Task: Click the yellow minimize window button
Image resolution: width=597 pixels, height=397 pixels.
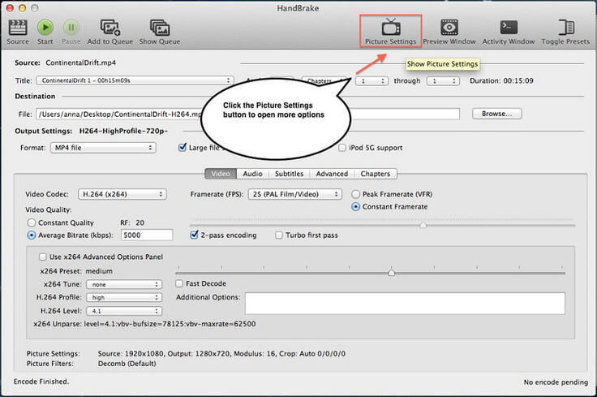Action: (22, 8)
